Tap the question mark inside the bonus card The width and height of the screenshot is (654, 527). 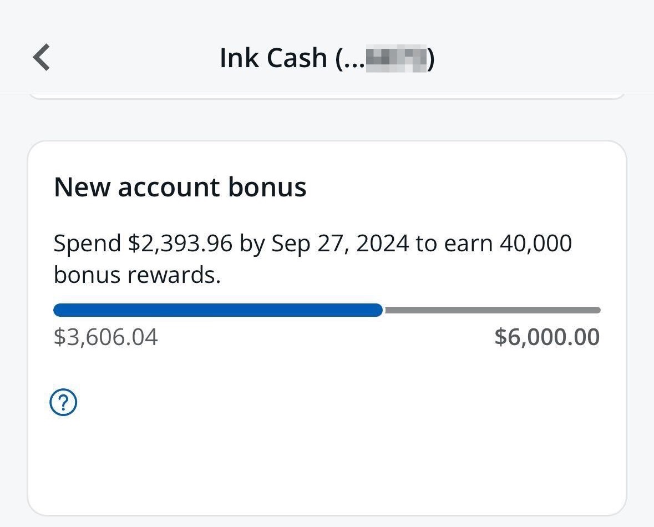click(64, 402)
